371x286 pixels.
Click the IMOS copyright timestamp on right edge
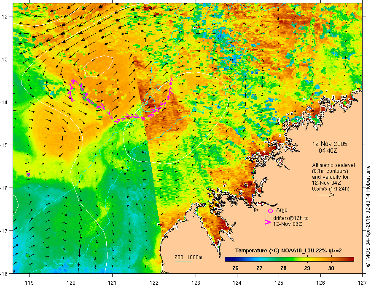click(x=368, y=216)
